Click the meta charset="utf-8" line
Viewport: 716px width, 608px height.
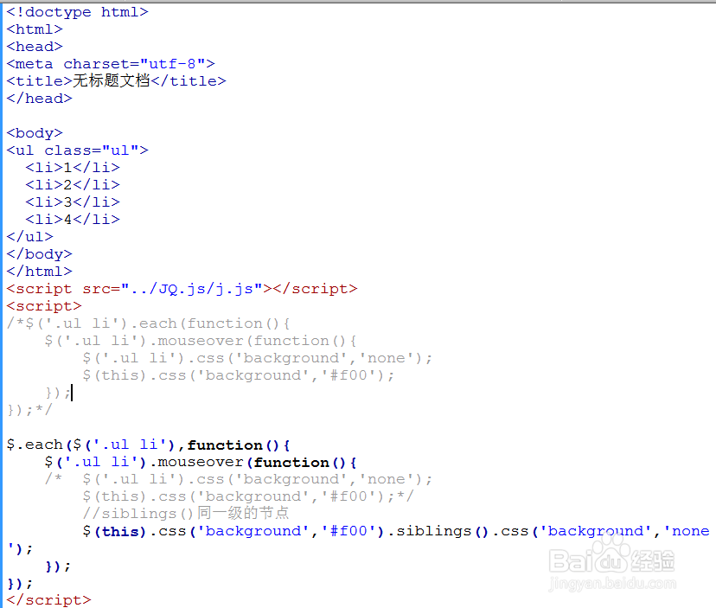tap(111, 64)
